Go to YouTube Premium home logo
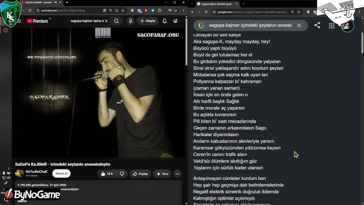 pos(37,21)
